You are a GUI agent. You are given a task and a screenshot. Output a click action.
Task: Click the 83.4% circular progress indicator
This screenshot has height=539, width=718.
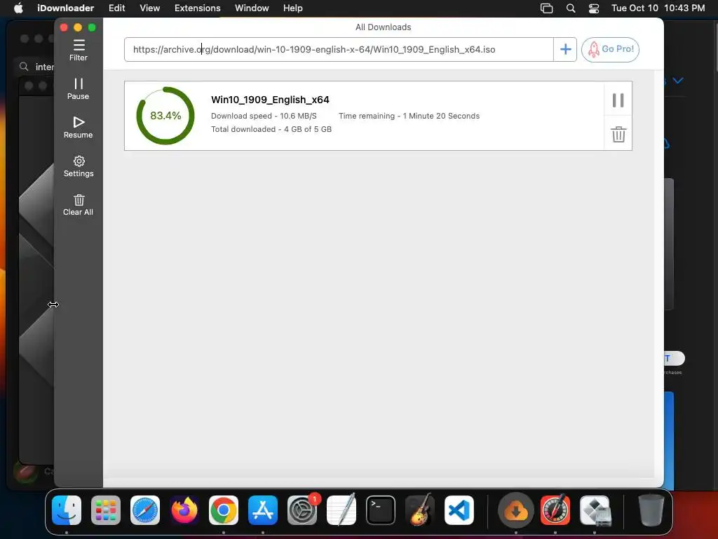[165, 116]
